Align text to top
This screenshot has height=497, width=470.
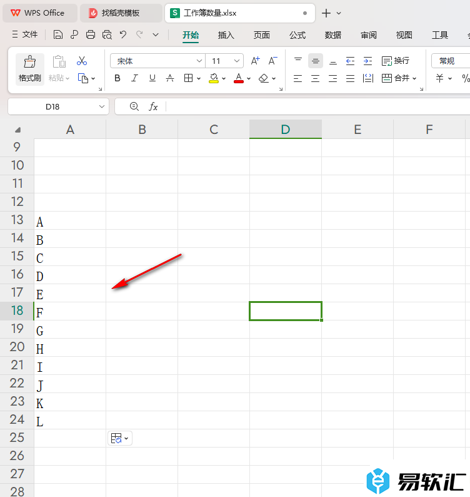(298, 61)
